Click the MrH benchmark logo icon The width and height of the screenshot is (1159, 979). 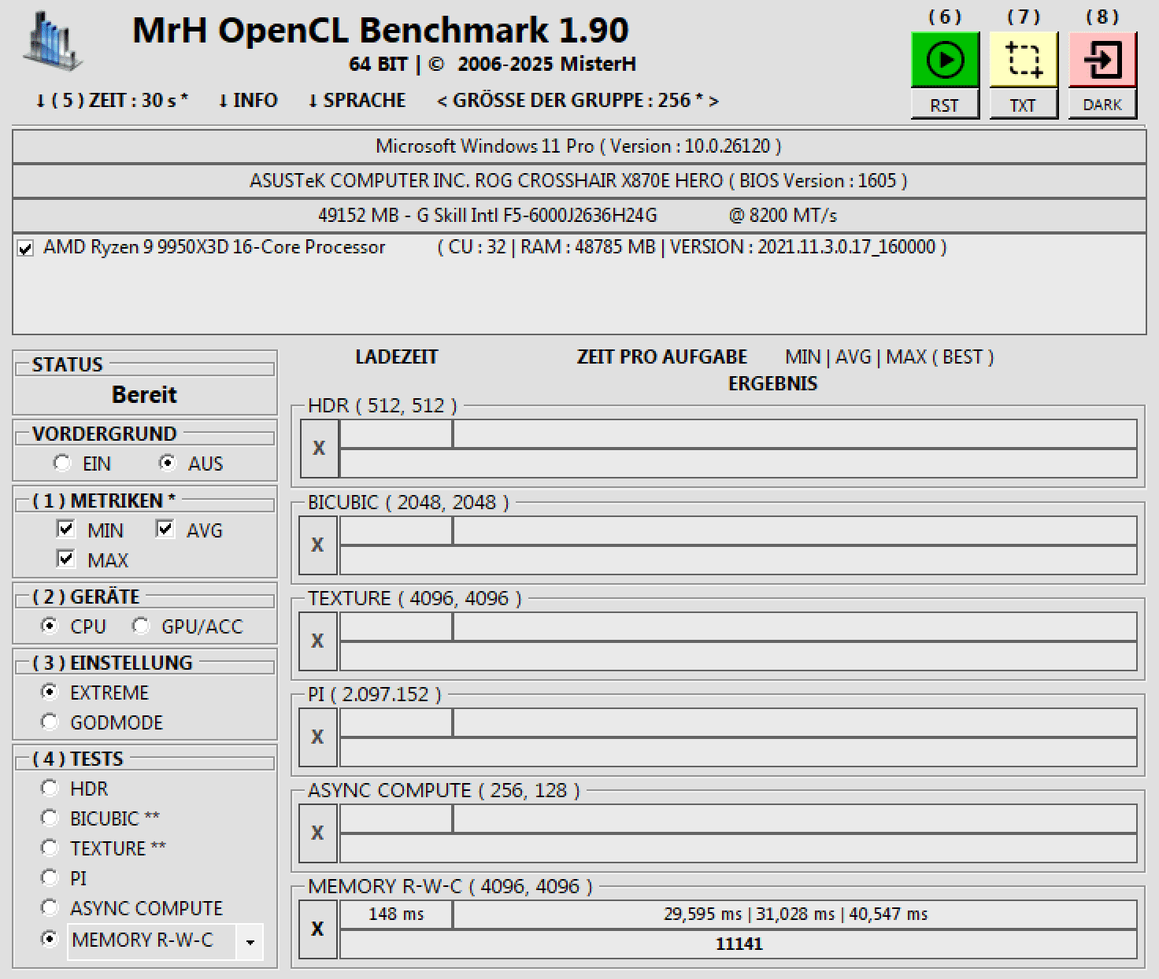click(53, 40)
